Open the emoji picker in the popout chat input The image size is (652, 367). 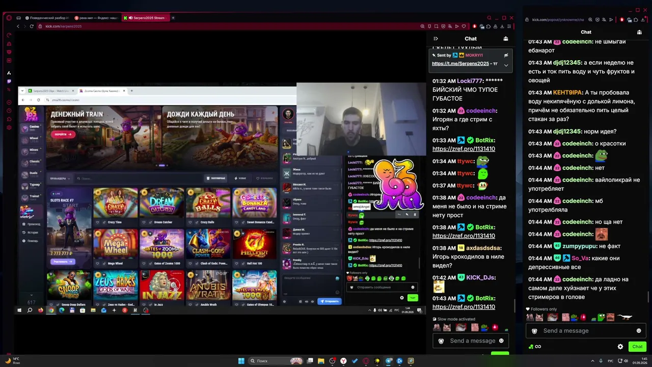coord(639,331)
